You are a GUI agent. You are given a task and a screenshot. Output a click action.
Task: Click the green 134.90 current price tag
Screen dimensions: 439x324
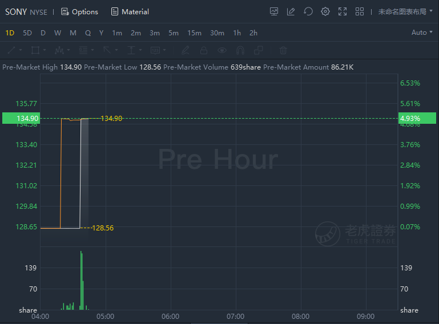coord(21,118)
